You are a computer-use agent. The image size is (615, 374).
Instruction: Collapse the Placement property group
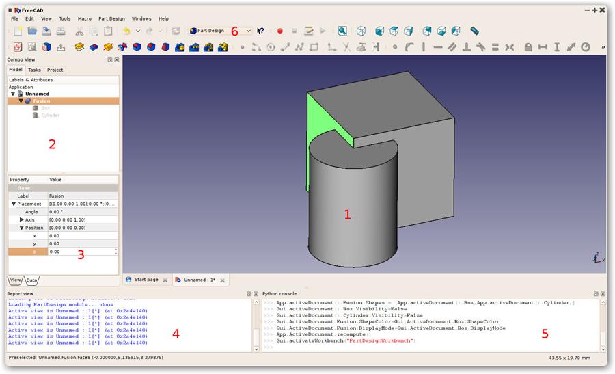(14, 204)
